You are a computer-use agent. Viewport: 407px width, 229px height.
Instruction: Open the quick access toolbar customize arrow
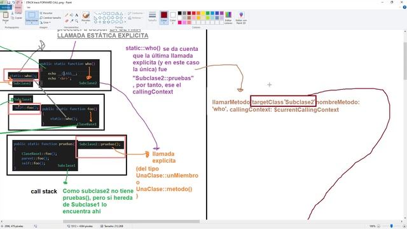tap(22, 3)
